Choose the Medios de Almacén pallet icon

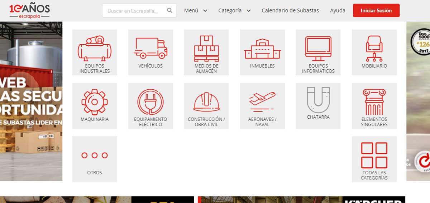pos(206,48)
